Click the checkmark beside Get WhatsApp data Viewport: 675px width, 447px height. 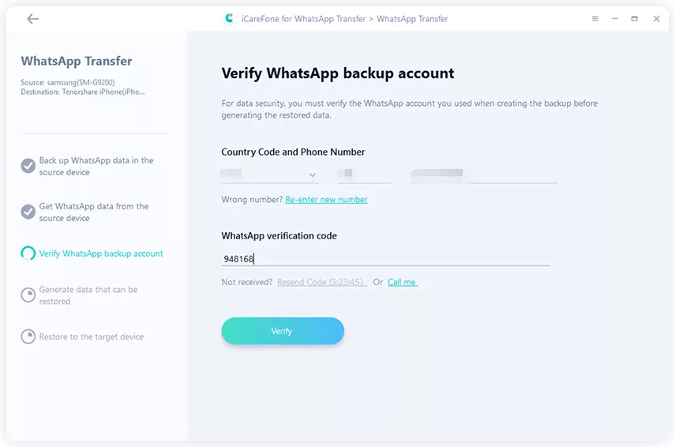coord(28,212)
